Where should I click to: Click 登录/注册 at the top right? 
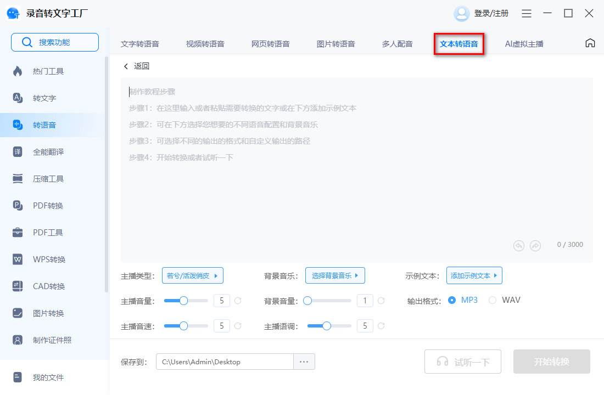point(490,13)
